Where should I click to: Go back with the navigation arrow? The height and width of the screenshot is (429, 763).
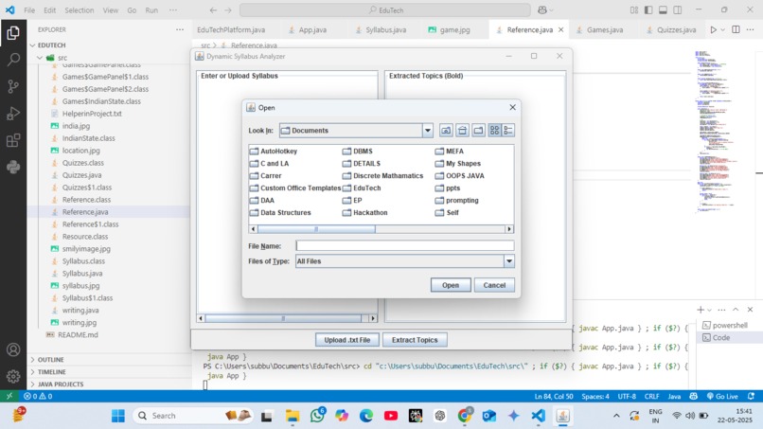213,9
